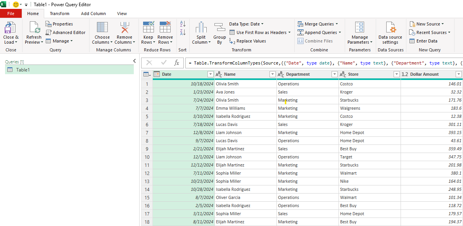Open the Store column filter dropdown

click(397, 75)
